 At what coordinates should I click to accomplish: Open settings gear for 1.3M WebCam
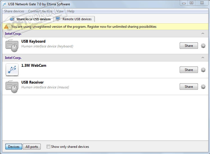point(203,70)
